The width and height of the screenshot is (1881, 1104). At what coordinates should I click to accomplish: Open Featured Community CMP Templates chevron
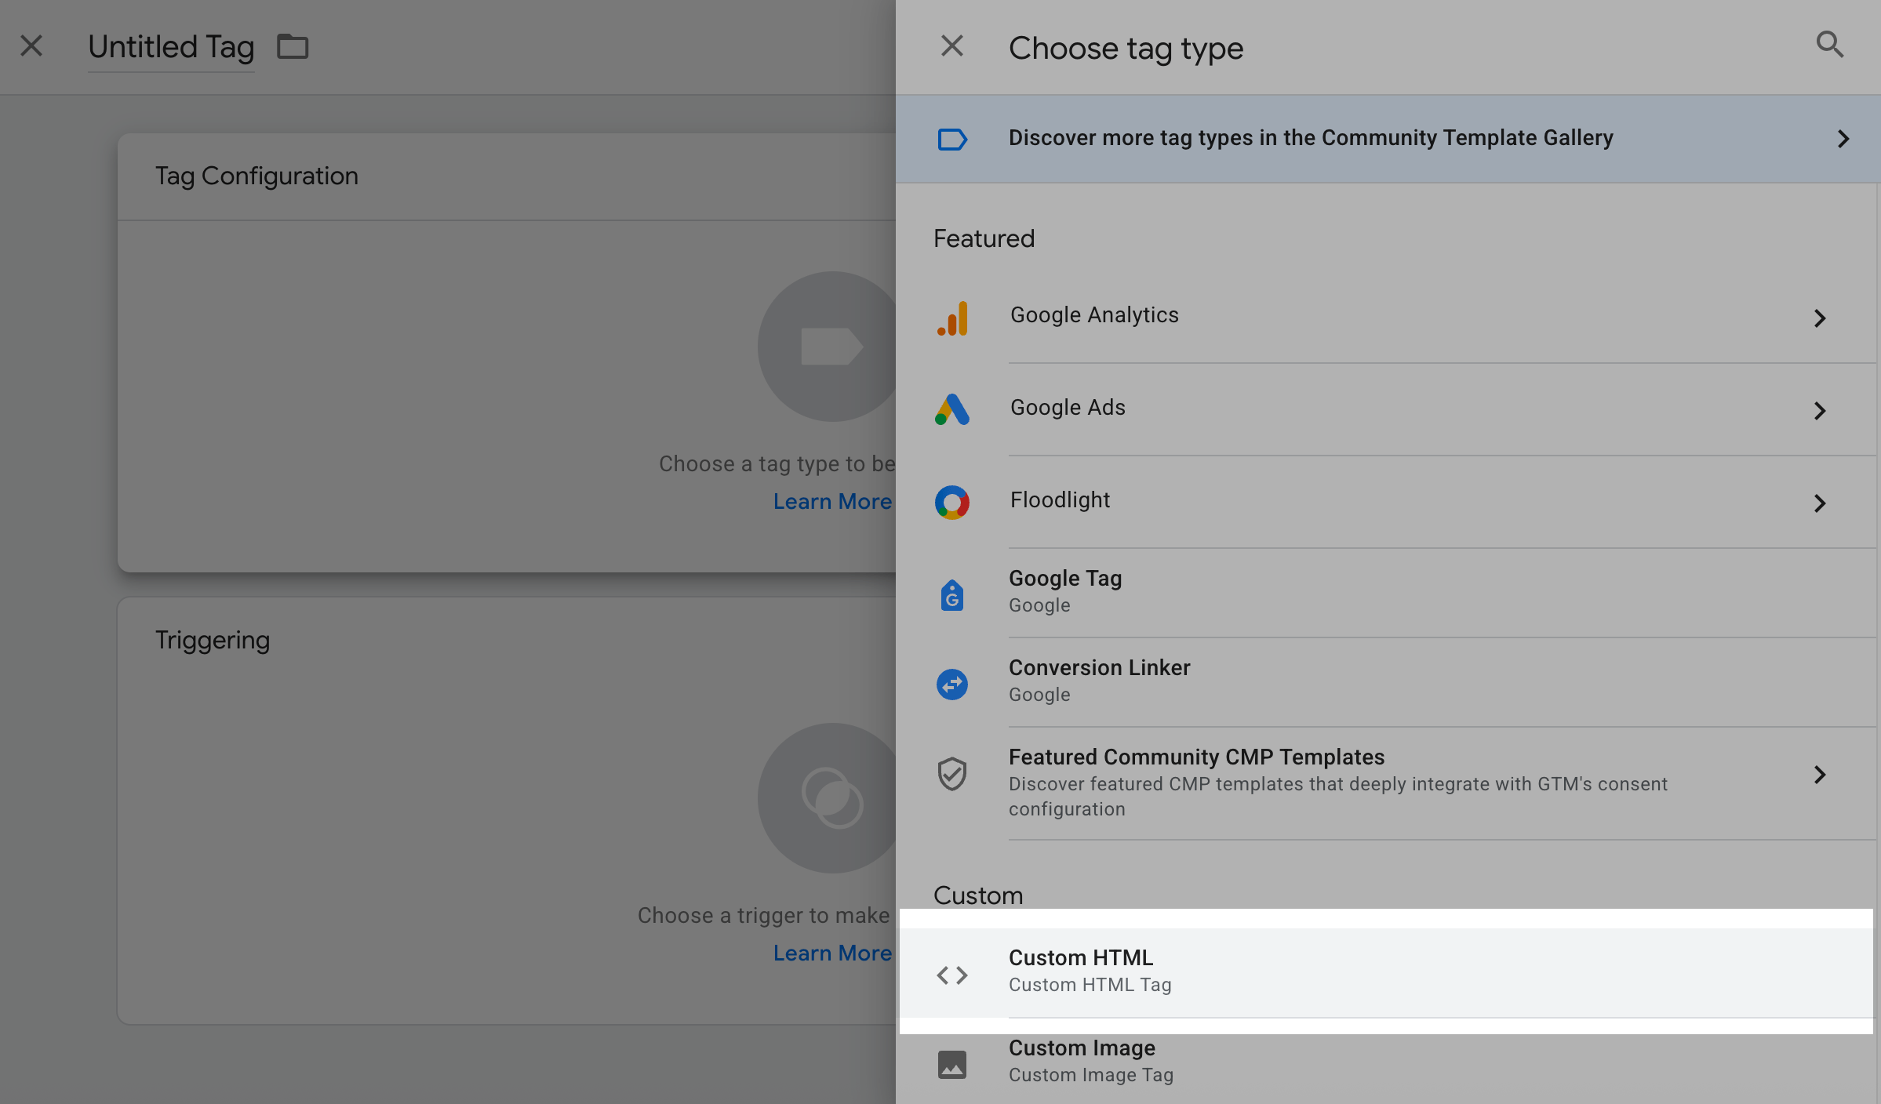1820,775
